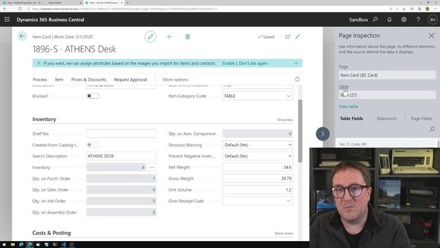The width and height of the screenshot is (440, 248).
Task: Show More options menu
Action: pyautogui.click(x=175, y=80)
